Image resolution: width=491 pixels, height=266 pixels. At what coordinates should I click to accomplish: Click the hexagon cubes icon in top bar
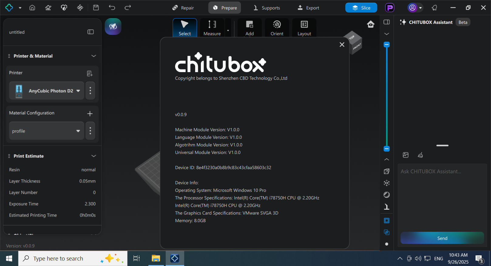click(x=64, y=8)
